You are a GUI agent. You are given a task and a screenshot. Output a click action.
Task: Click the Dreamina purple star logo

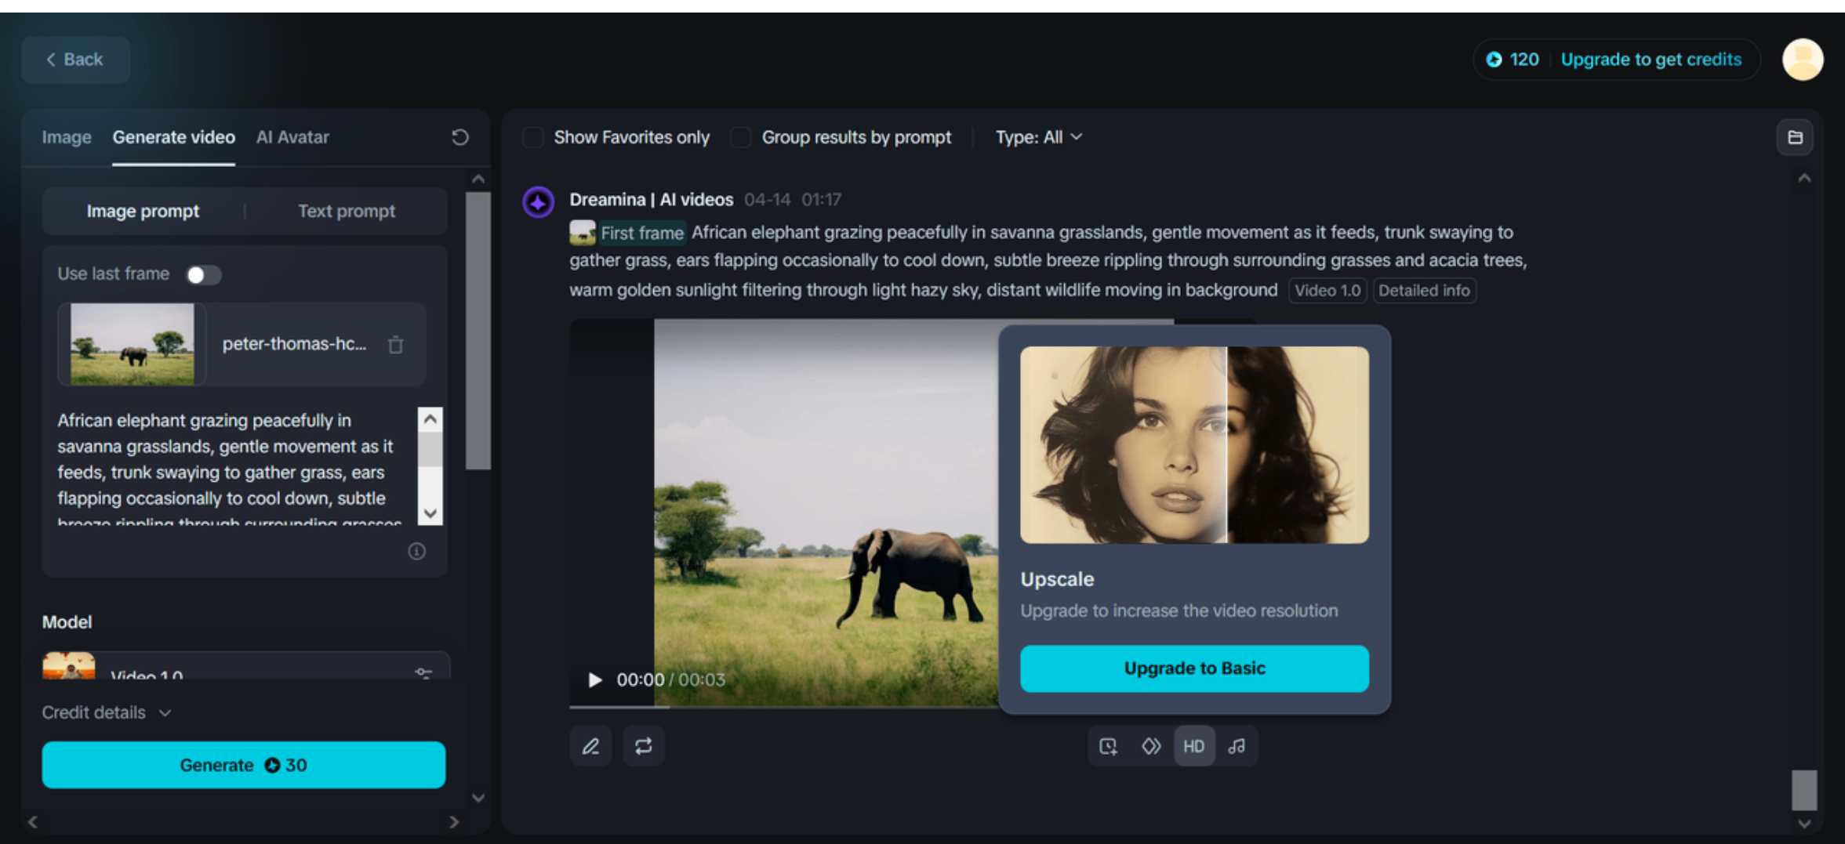click(539, 202)
